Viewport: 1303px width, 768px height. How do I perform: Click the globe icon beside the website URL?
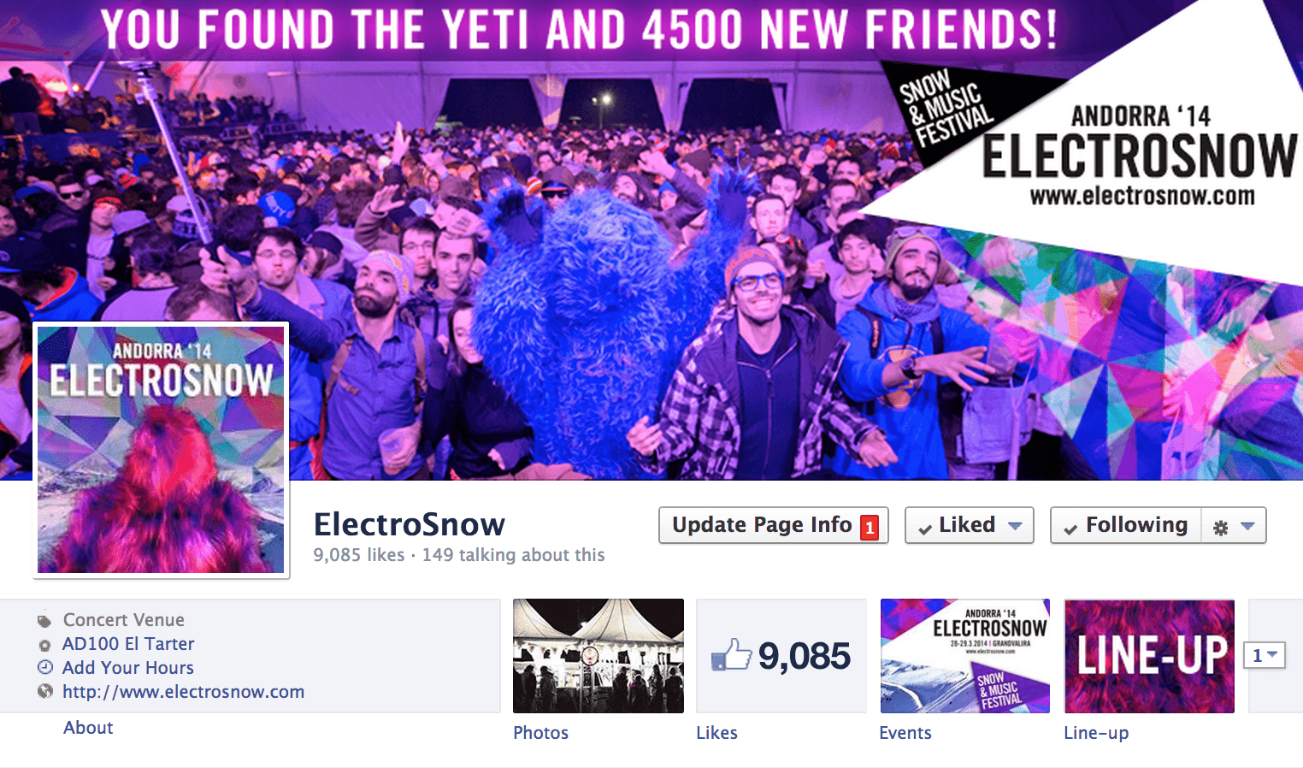[44, 691]
